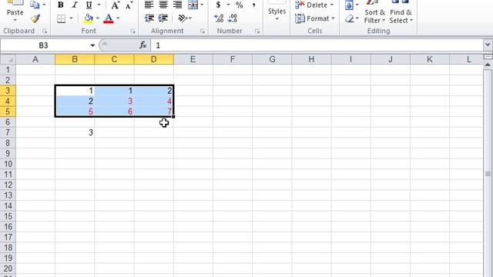Screen dimensions: 493x277
Task: Select column A header
Action: click(x=35, y=59)
